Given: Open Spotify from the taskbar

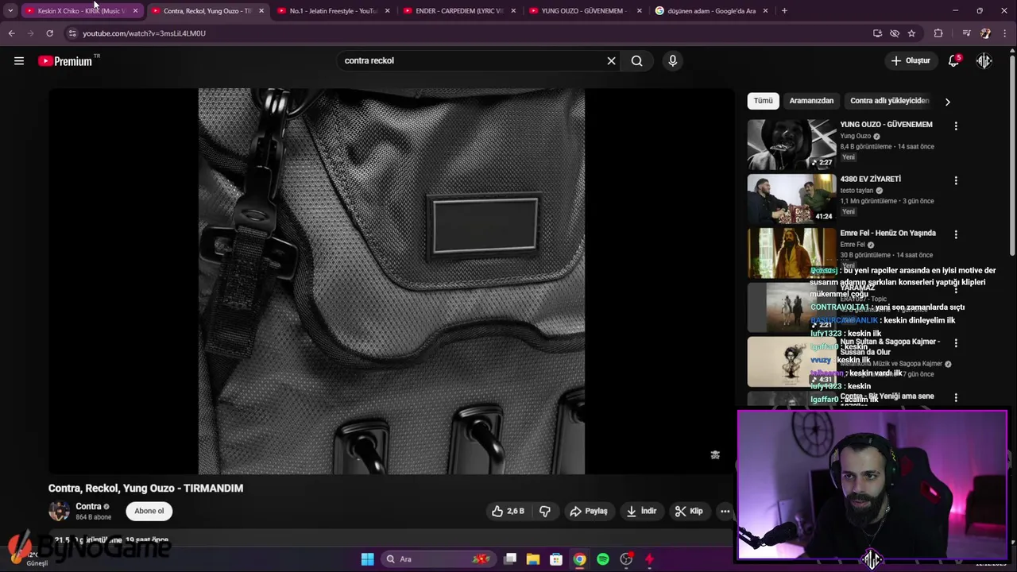Looking at the screenshot, I should 603,559.
